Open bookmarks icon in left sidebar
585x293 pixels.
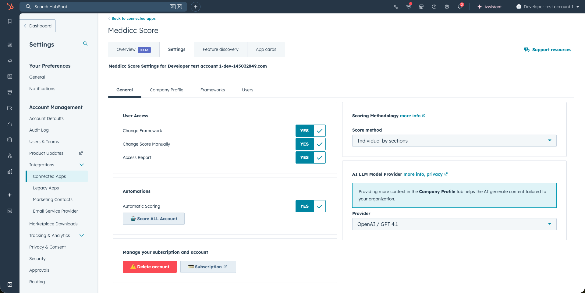[x=10, y=21]
